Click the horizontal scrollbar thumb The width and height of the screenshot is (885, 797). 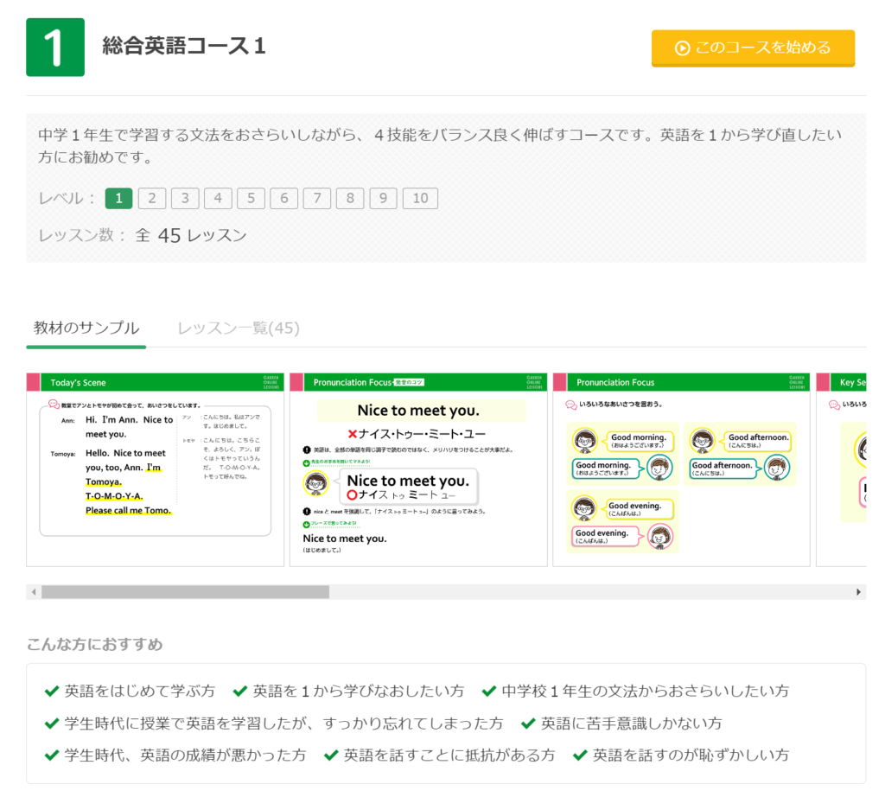pos(185,592)
